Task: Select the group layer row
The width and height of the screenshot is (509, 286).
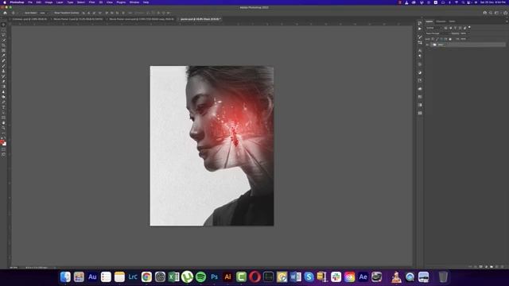Action: (x=465, y=44)
